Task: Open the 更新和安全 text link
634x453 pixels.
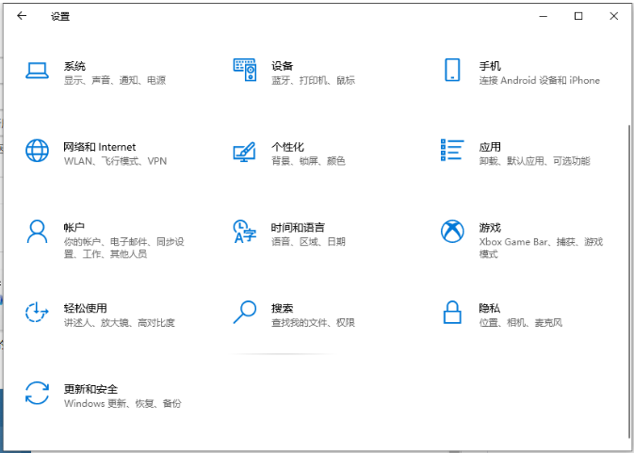Action: point(90,388)
